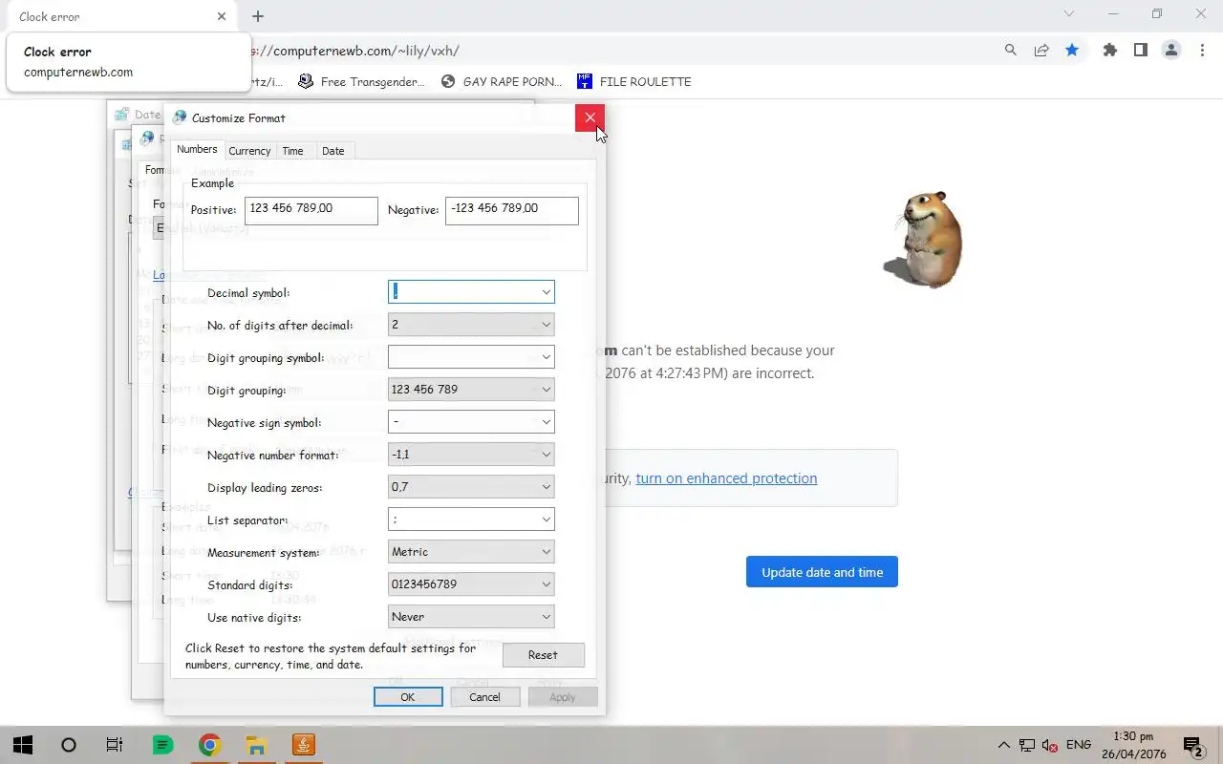Open the Chrome profile avatar
The image size is (1223, 764).
(1171, 51)
